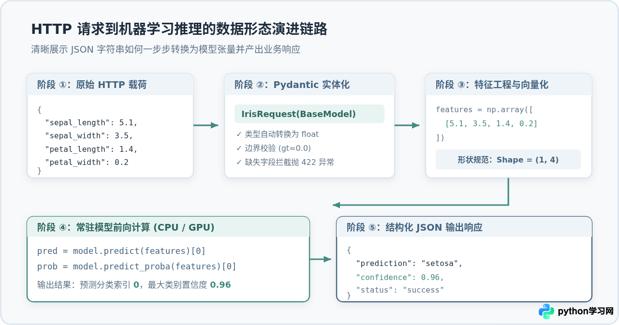Click the IrisRequest(BaseModel) badge

[309, 114]
